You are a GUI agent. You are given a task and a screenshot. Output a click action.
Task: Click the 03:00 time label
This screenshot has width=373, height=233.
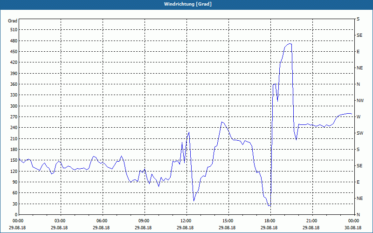click(61, 220)
